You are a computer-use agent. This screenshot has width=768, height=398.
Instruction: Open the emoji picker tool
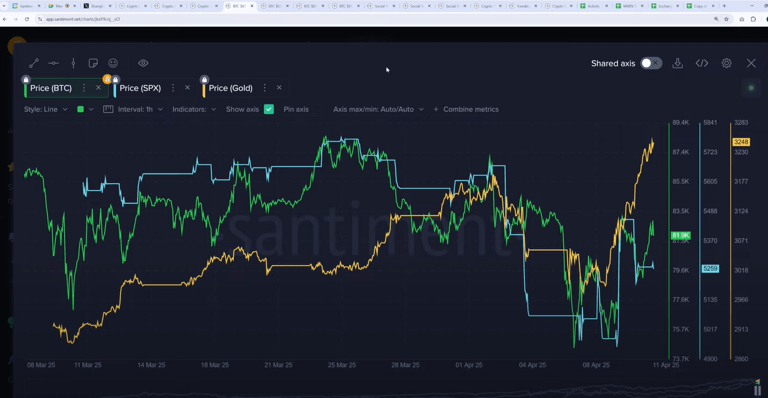click(113, 64)
